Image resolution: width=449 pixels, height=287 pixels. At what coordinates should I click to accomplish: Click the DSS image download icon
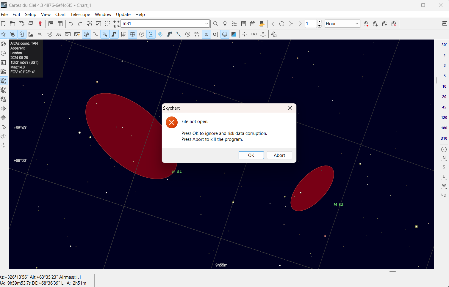pos(59,34)
